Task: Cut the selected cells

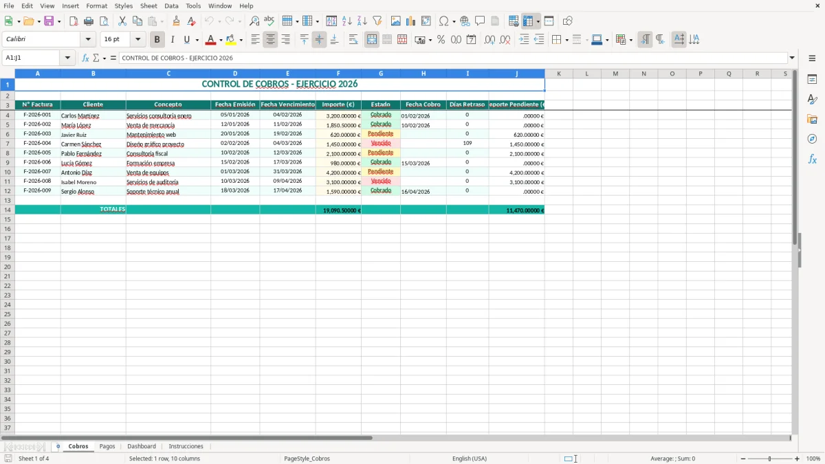Action: click(122, 21)
